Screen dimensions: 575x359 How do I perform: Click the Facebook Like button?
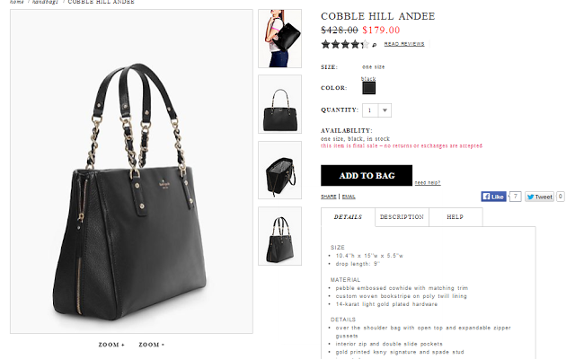[493, 197]
